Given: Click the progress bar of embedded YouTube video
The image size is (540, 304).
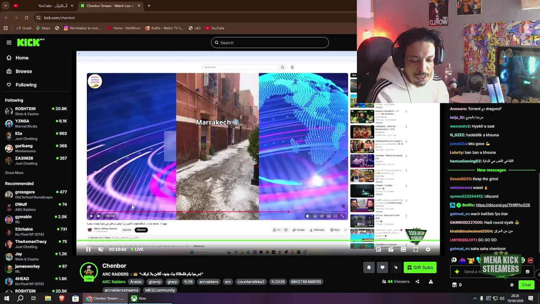Looking at the screenshot, I should 217,212.
